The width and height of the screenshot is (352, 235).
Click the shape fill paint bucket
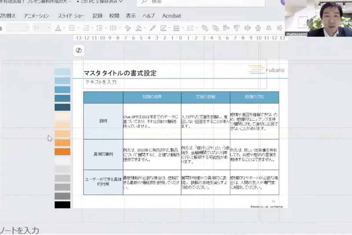pyautogui.click(x=139, y=28)
